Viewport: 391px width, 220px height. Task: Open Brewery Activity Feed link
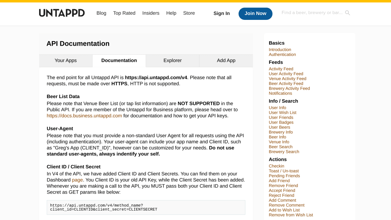click(289, 89)
